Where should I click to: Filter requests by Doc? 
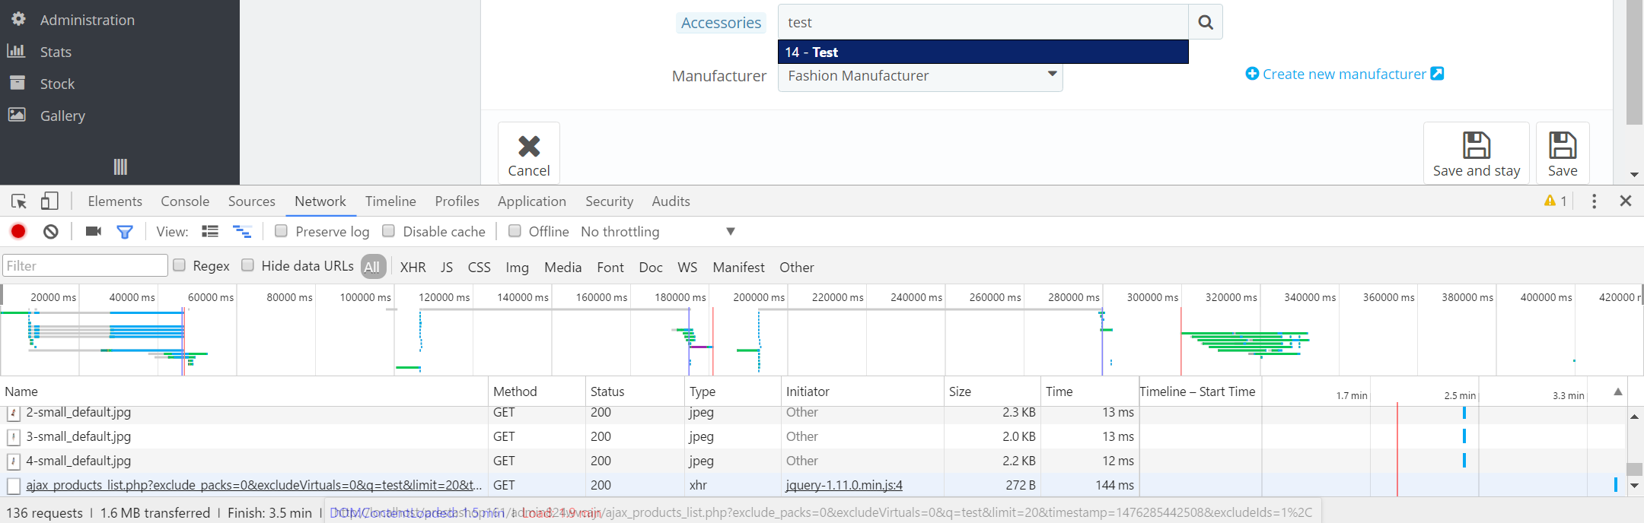[651, 268]
